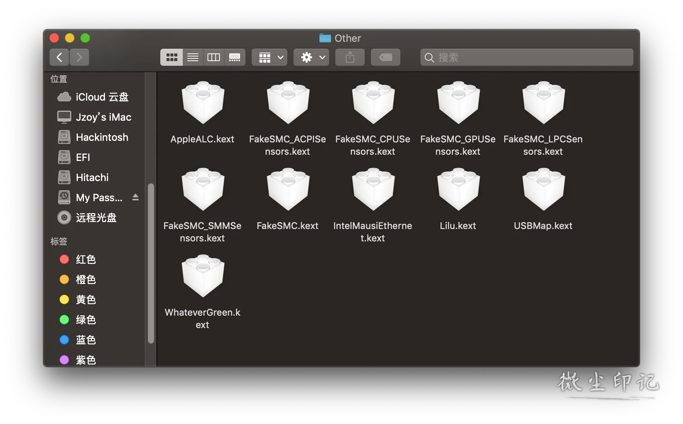Go forward with the right chevron
Viewport: 683px width, 424px height.
click(79, 58)
